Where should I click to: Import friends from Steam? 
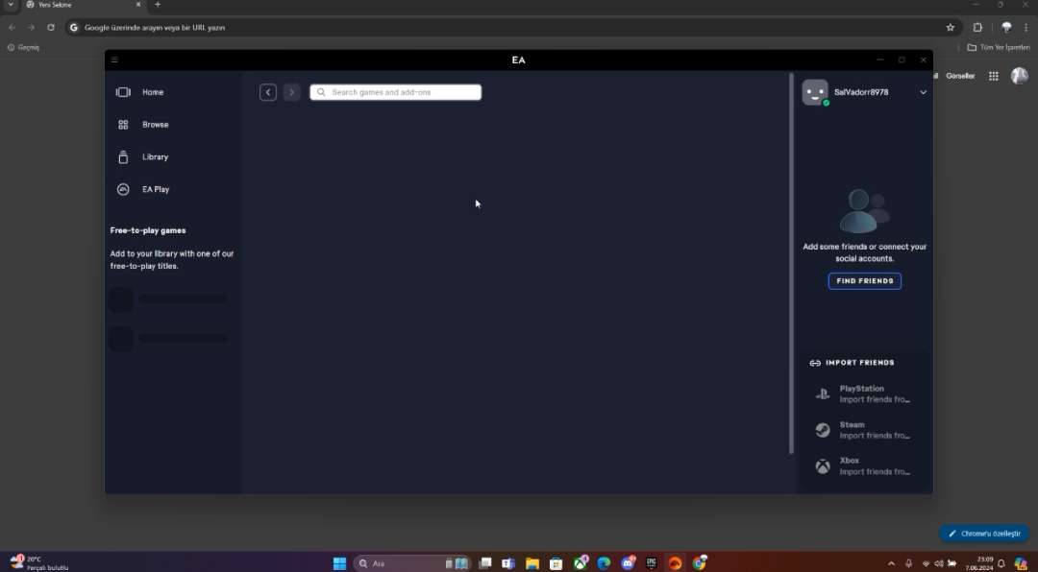tap(864, 431)
